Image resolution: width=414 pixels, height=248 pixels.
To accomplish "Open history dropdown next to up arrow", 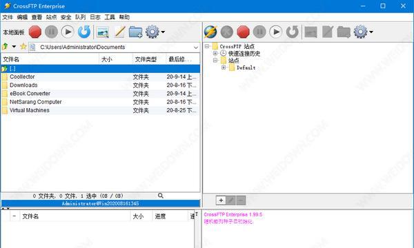I will (14, 47).
